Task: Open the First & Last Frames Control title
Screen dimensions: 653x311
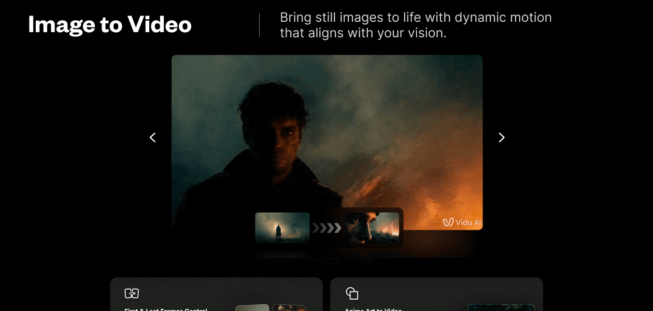Action: tap(166, 309)
